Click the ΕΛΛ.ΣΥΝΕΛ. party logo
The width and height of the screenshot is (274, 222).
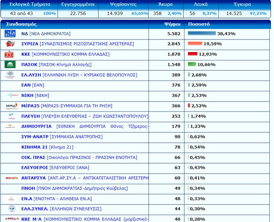pos(12,209)
